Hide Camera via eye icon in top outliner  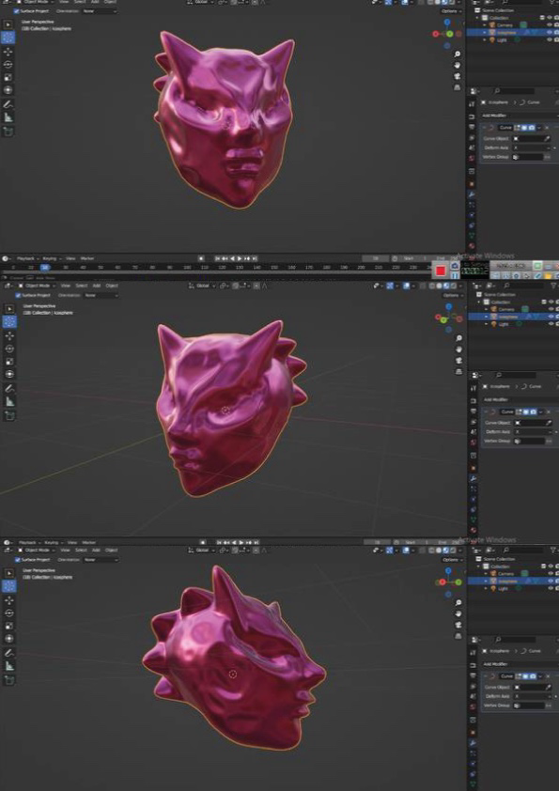(550, 24)
